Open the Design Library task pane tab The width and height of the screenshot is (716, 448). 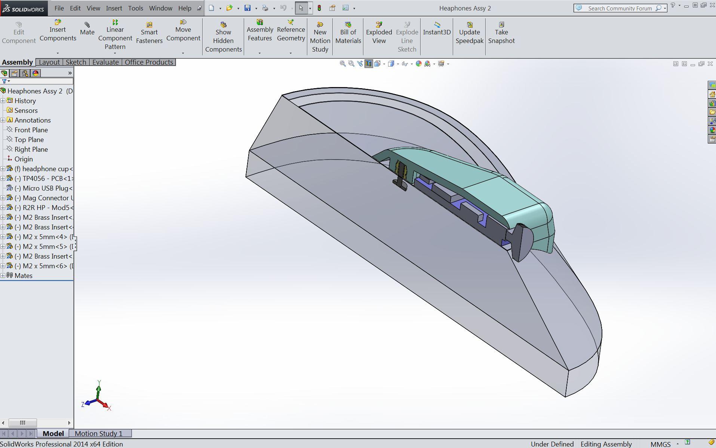712,103
